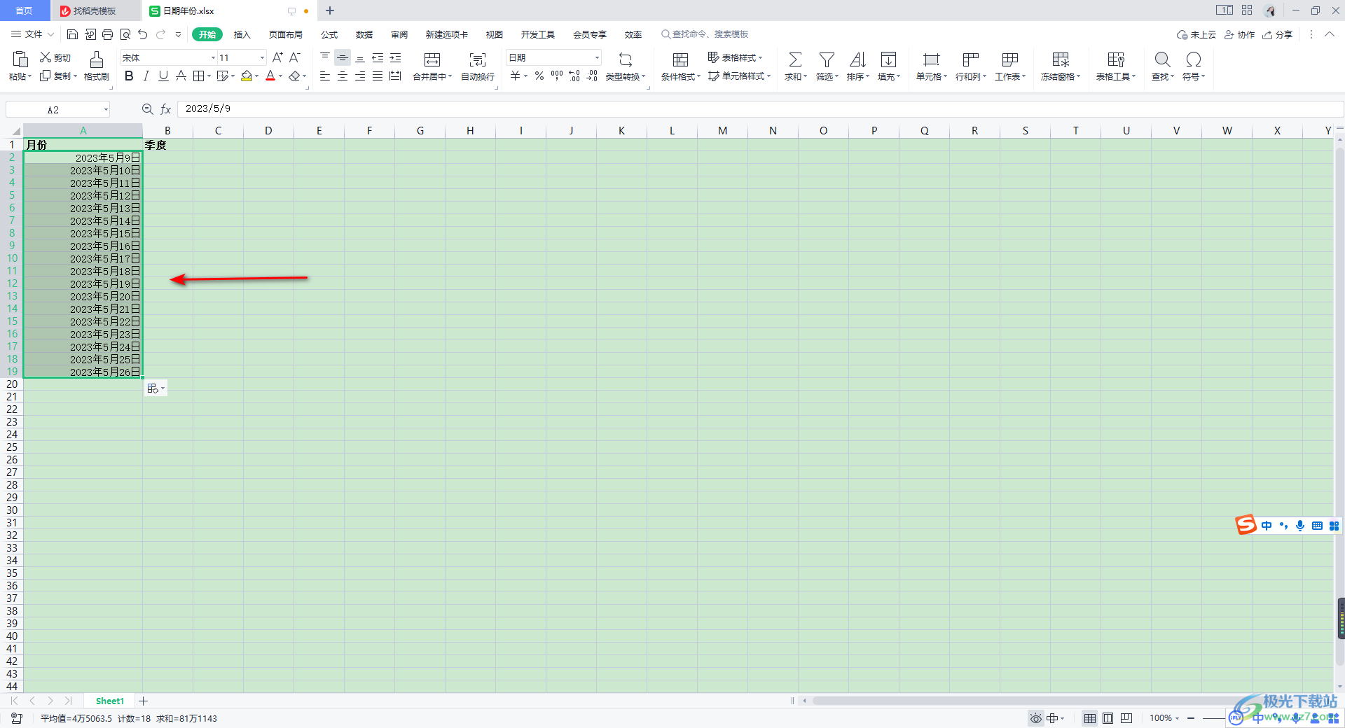
Task: Click the cloud status 未上云 button
Action: [x=1196, y=34]
